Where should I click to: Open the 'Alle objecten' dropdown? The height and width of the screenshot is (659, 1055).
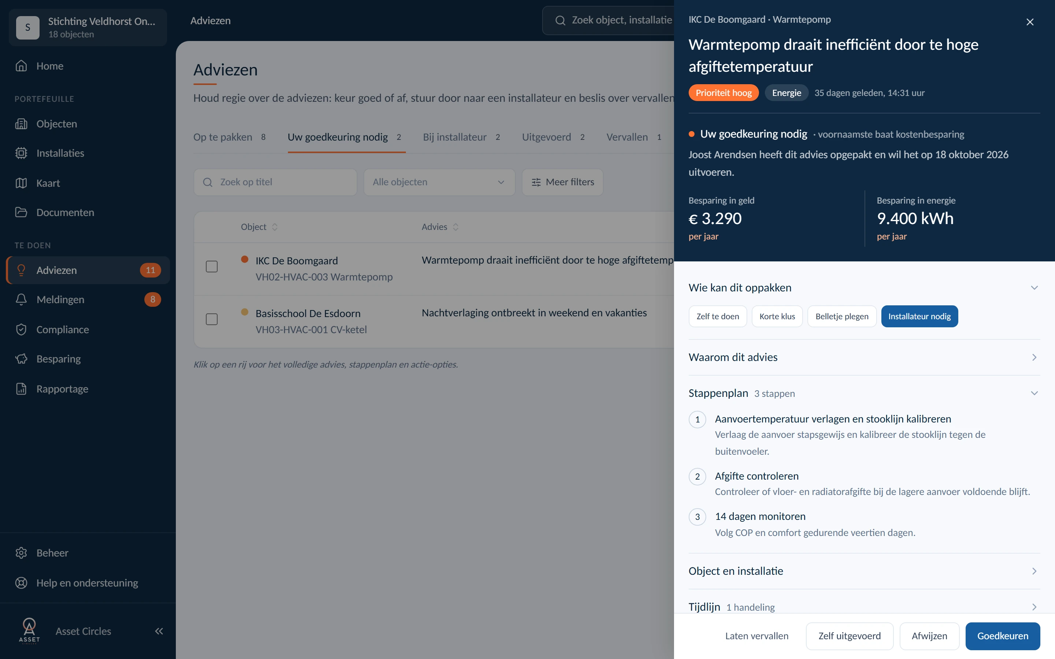click(x=439, y=182)
